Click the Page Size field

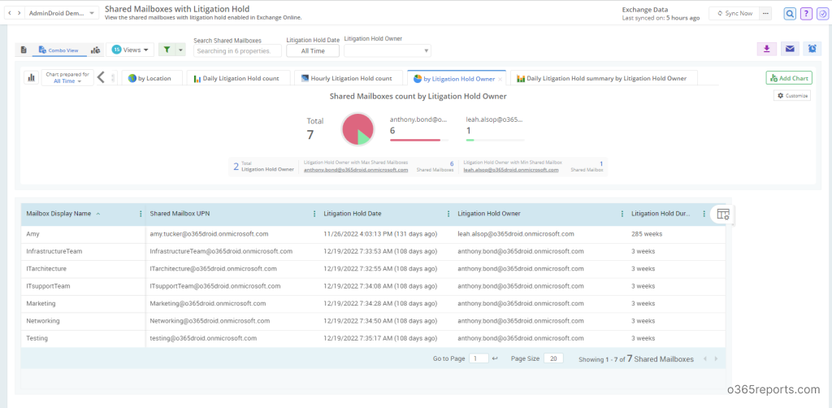553,358
